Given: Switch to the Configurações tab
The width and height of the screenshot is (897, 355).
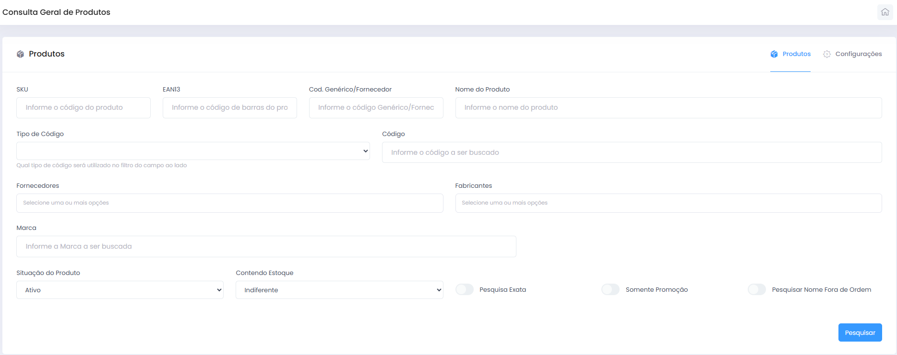Looking at the screenshot, I should pos(858,54).
